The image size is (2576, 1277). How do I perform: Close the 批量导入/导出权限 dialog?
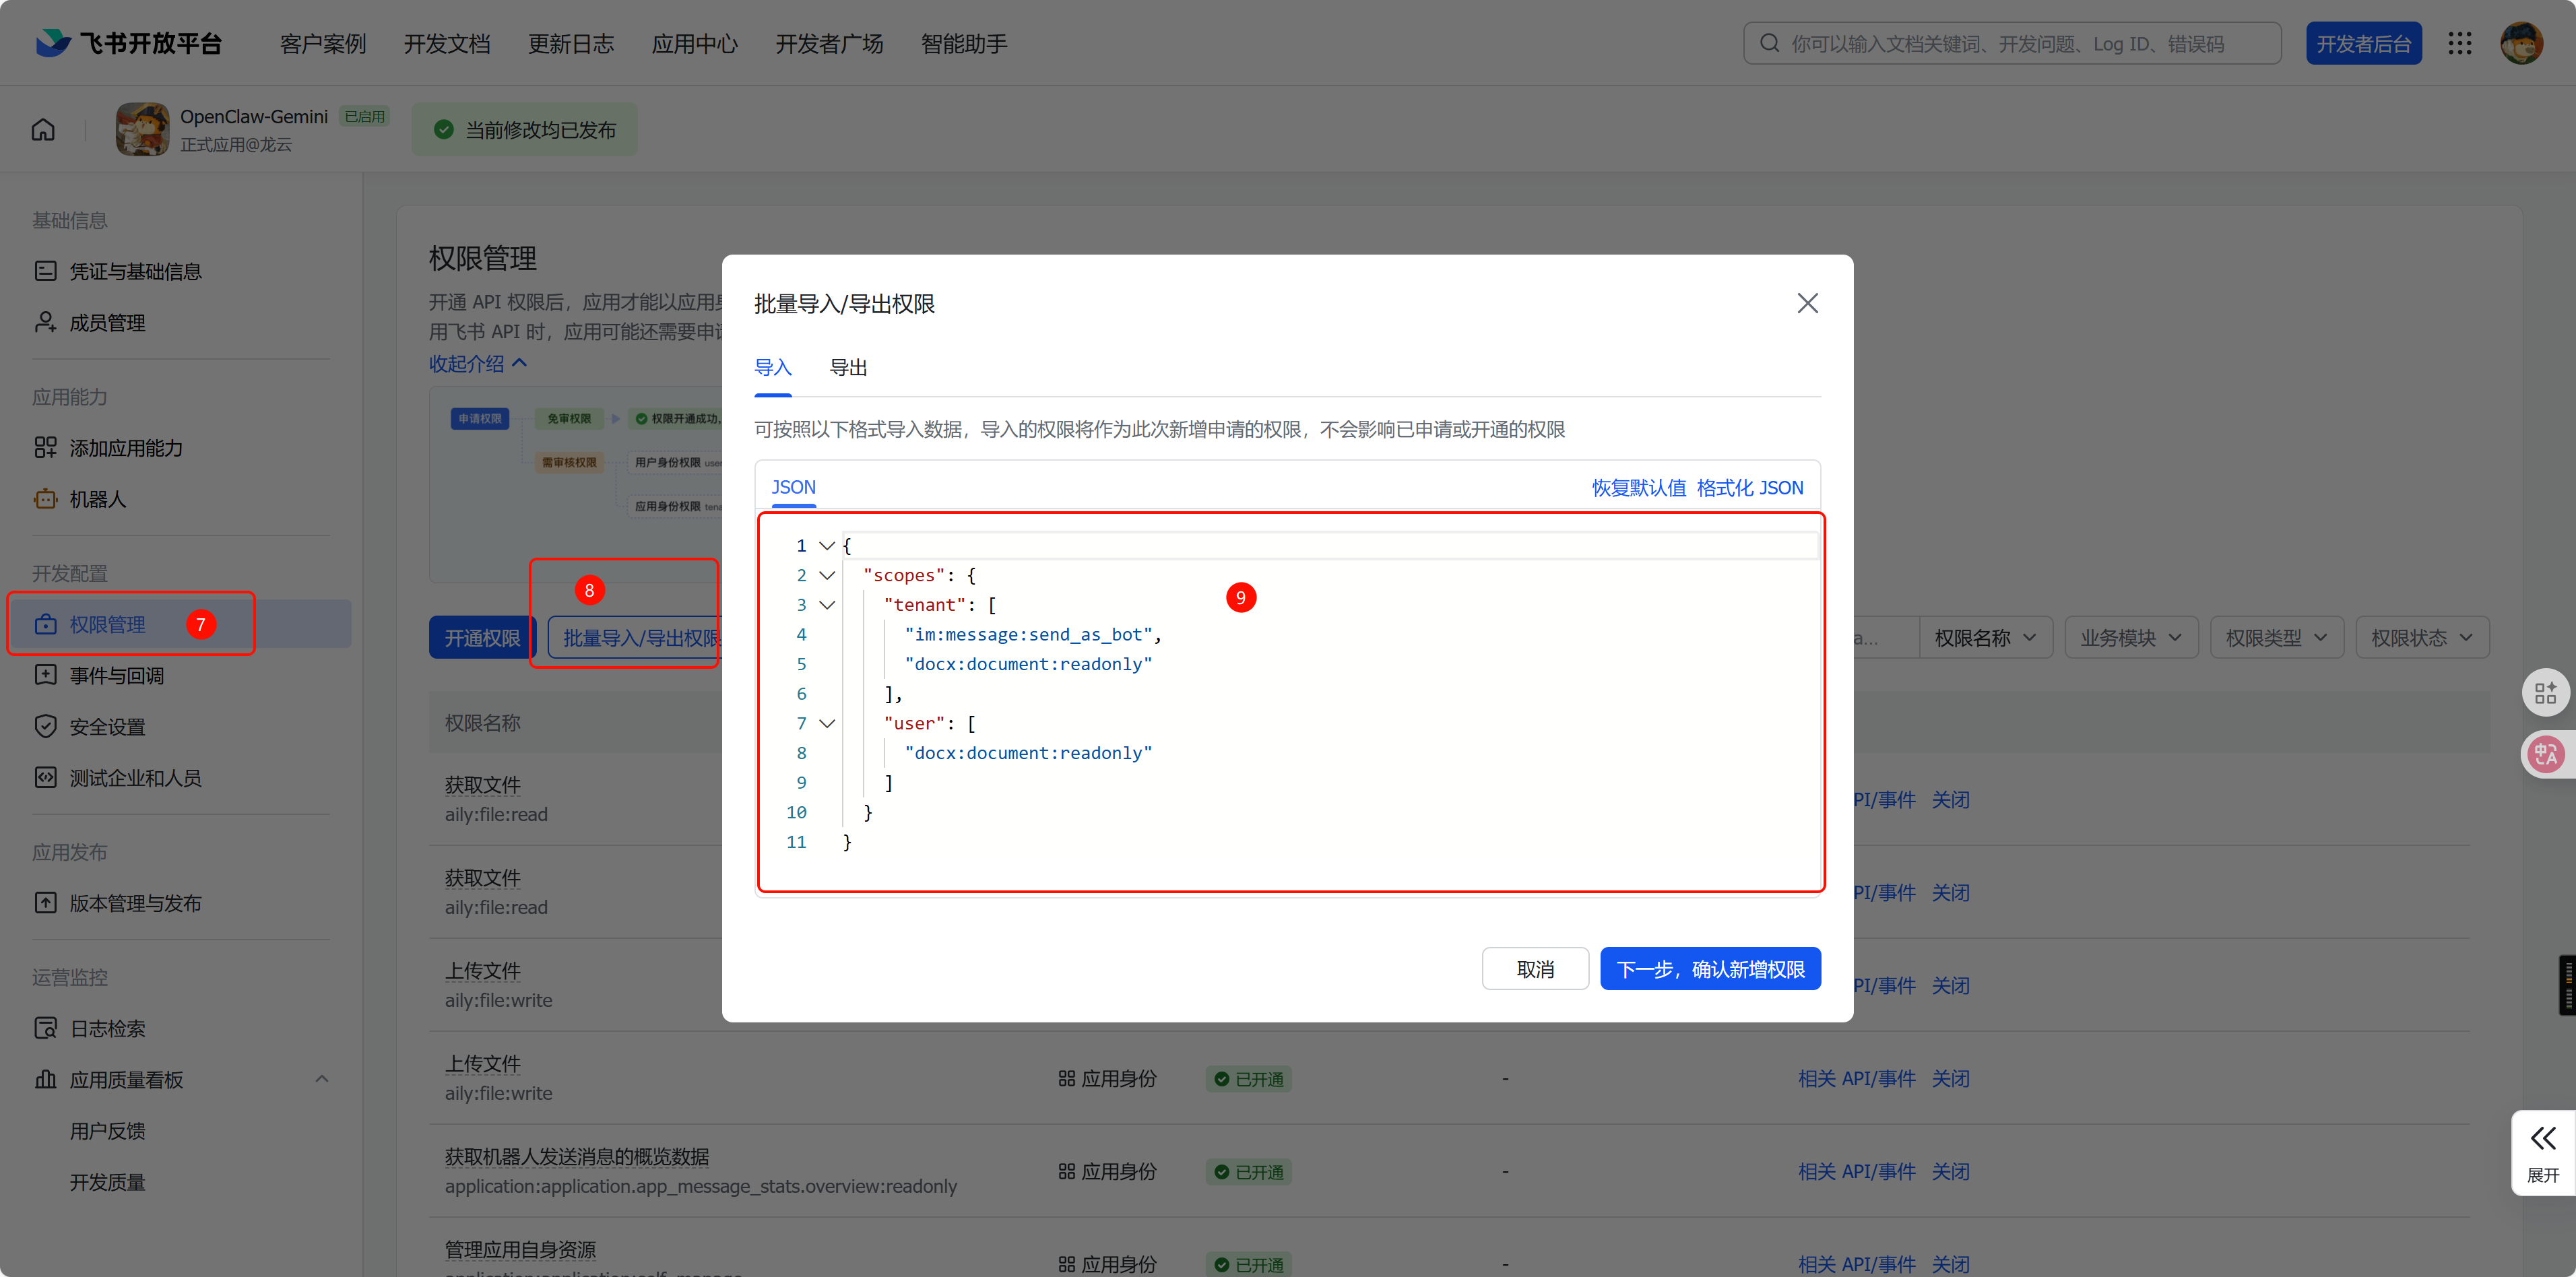[1807, 303]
